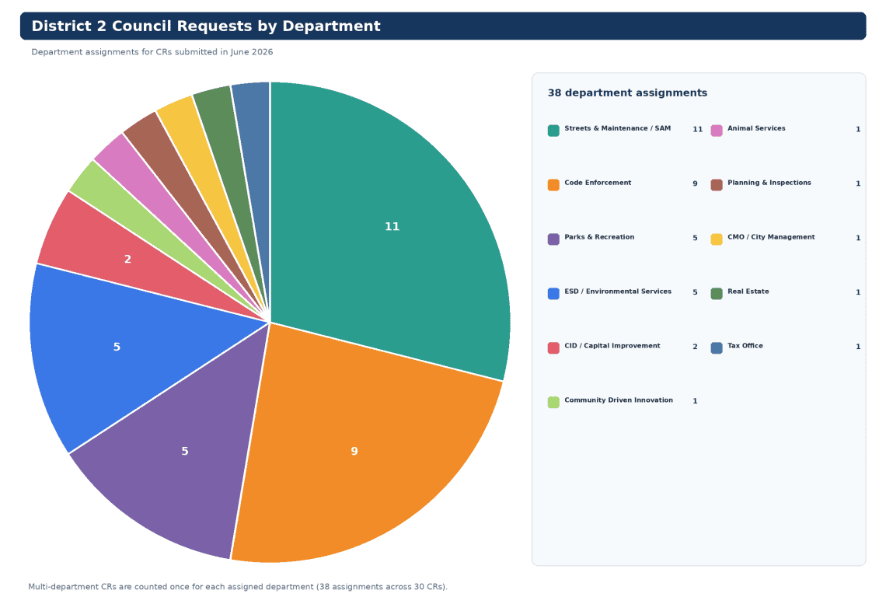Select 'Tax Office' legend label

745,345
